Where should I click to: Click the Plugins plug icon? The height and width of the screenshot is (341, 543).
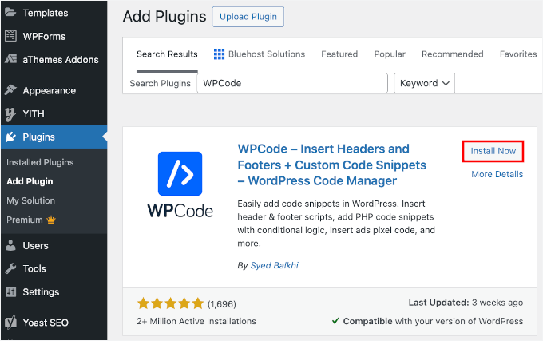point(10,137)
